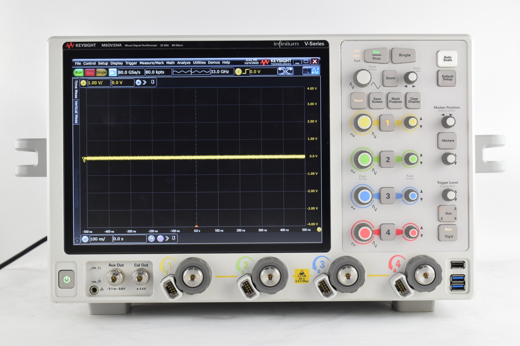Toggle the channel 1 yellow circle icon
The height and width of the screenshot is (346, 520).
(x=84, y=83)
